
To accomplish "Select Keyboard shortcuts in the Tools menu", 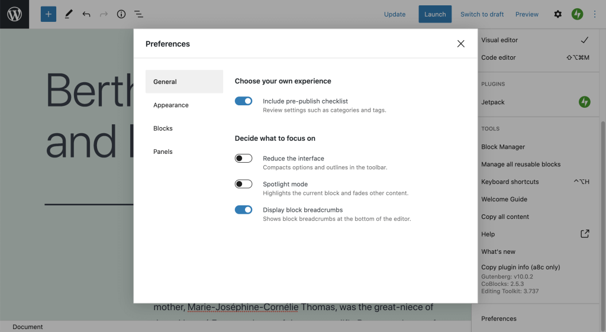I will click(510, 182).
